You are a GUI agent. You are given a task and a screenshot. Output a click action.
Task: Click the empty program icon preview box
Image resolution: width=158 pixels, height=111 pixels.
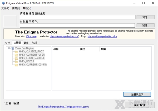tap(10, 21)
